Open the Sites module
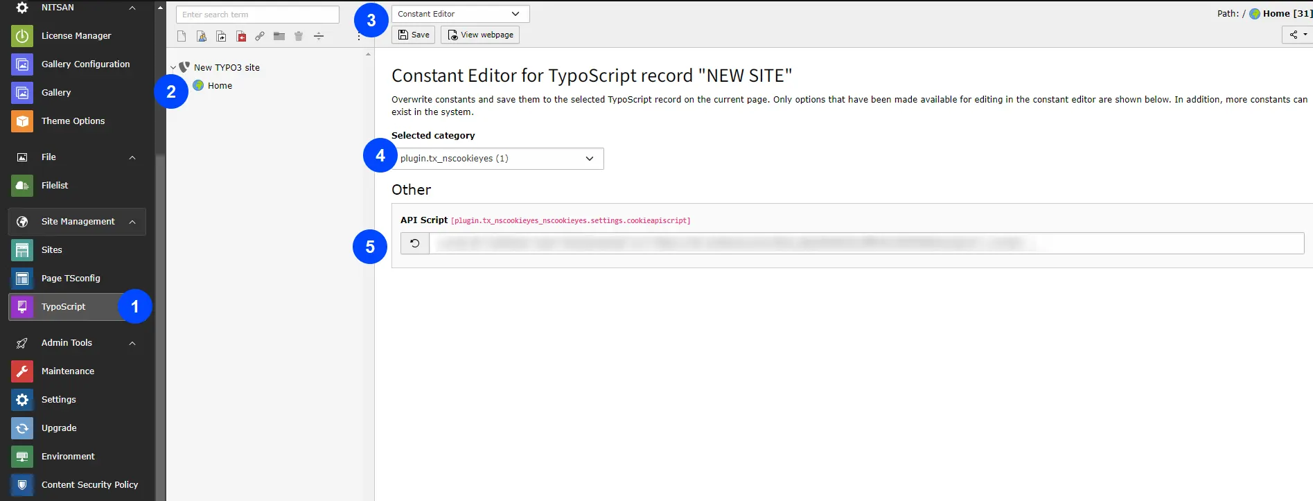The height and width of the screenshot is (501, 1313). tap(77, 250)
